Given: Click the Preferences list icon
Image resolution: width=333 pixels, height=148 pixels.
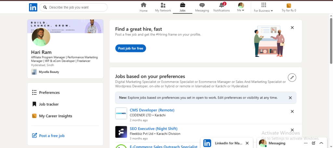Looking at the screenshot, I should (x=34, y=92).
